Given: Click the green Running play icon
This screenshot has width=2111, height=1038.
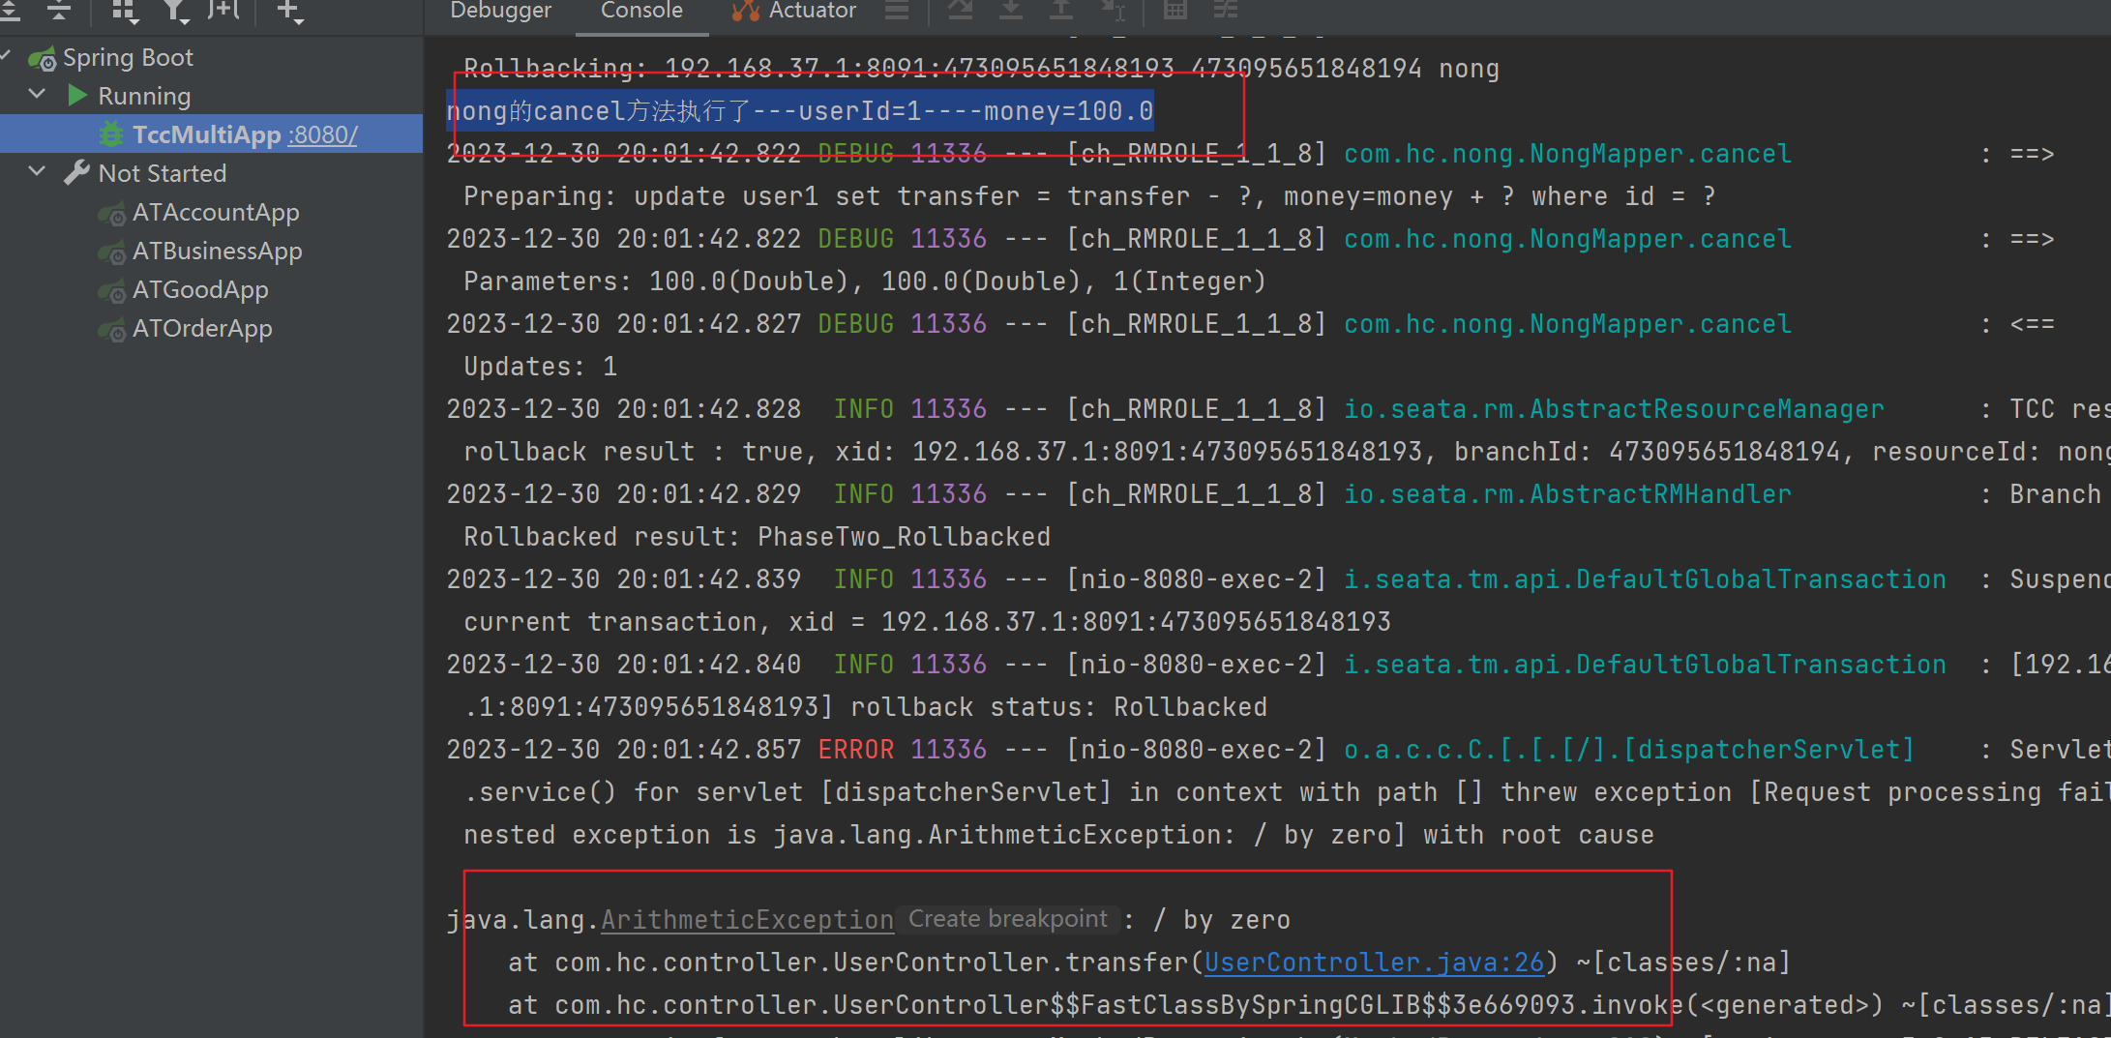Looking at the screenshot, I should (77, 95).
